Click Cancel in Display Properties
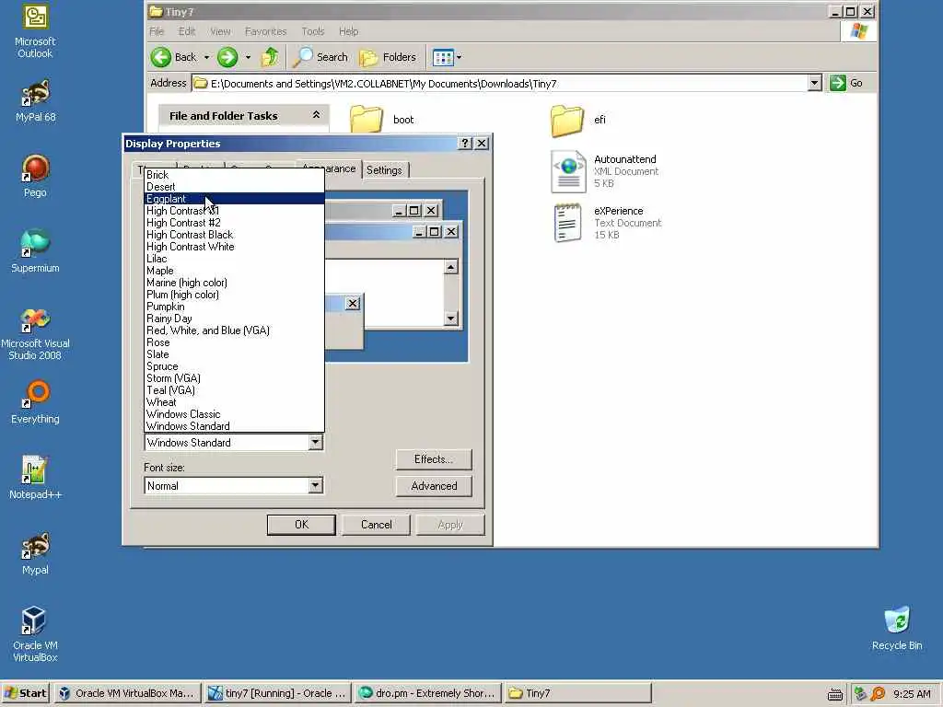943x707 pixels. point(377,524)
